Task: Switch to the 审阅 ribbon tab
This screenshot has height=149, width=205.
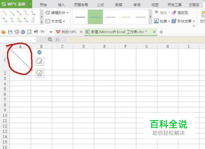Action: tap(137, 5)
